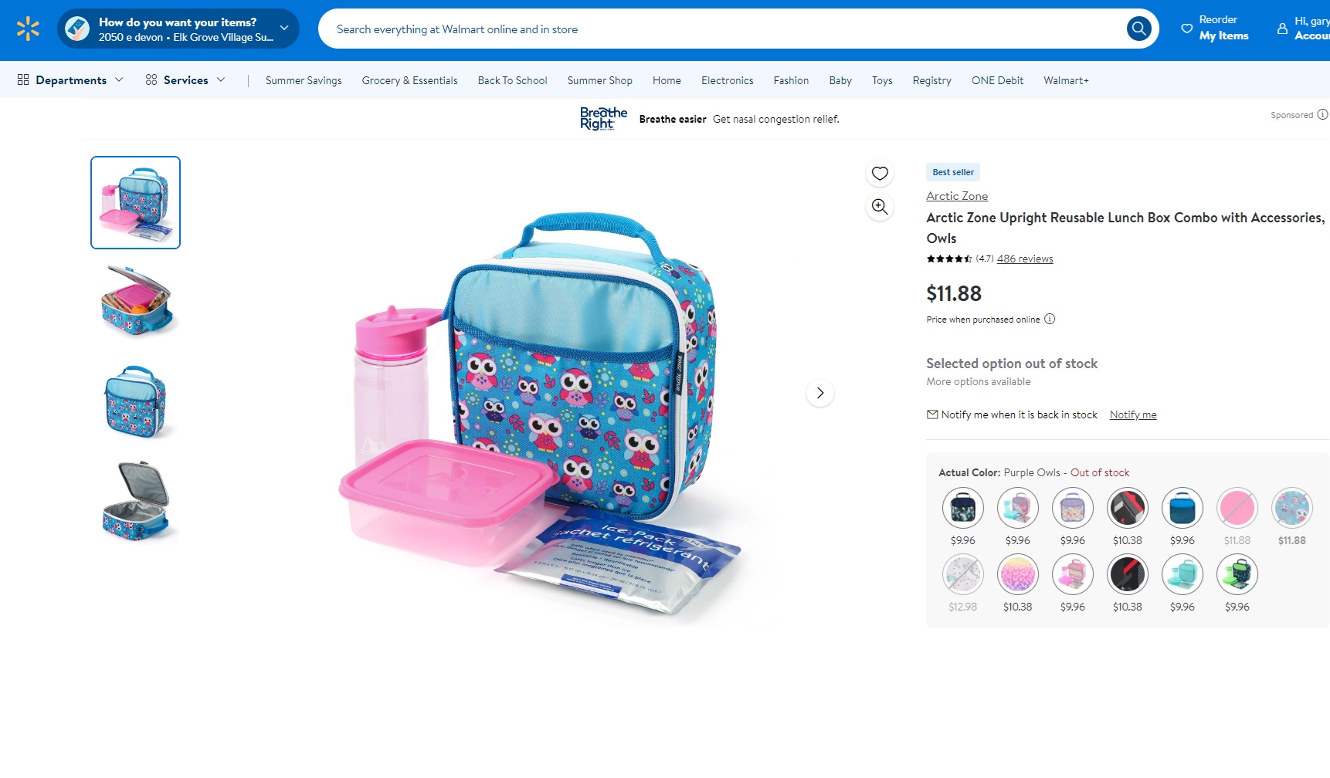Click the Sponsored info icon
This screenshot has height=778, width=1330.
coord(1322,115)
